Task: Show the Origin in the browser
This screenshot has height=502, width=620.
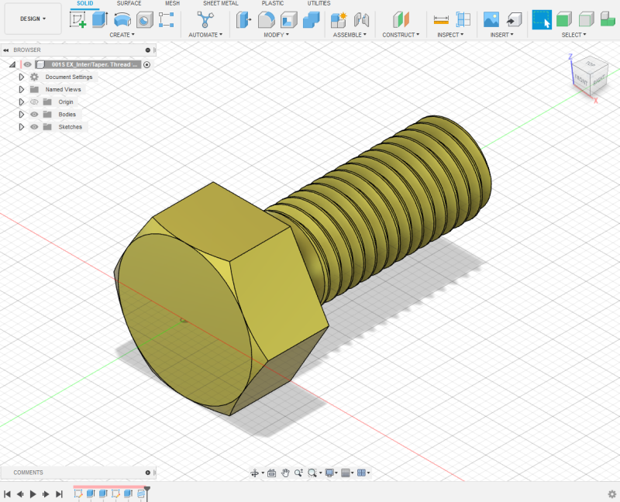Action: pyautogui.click(x=33, y=101)
